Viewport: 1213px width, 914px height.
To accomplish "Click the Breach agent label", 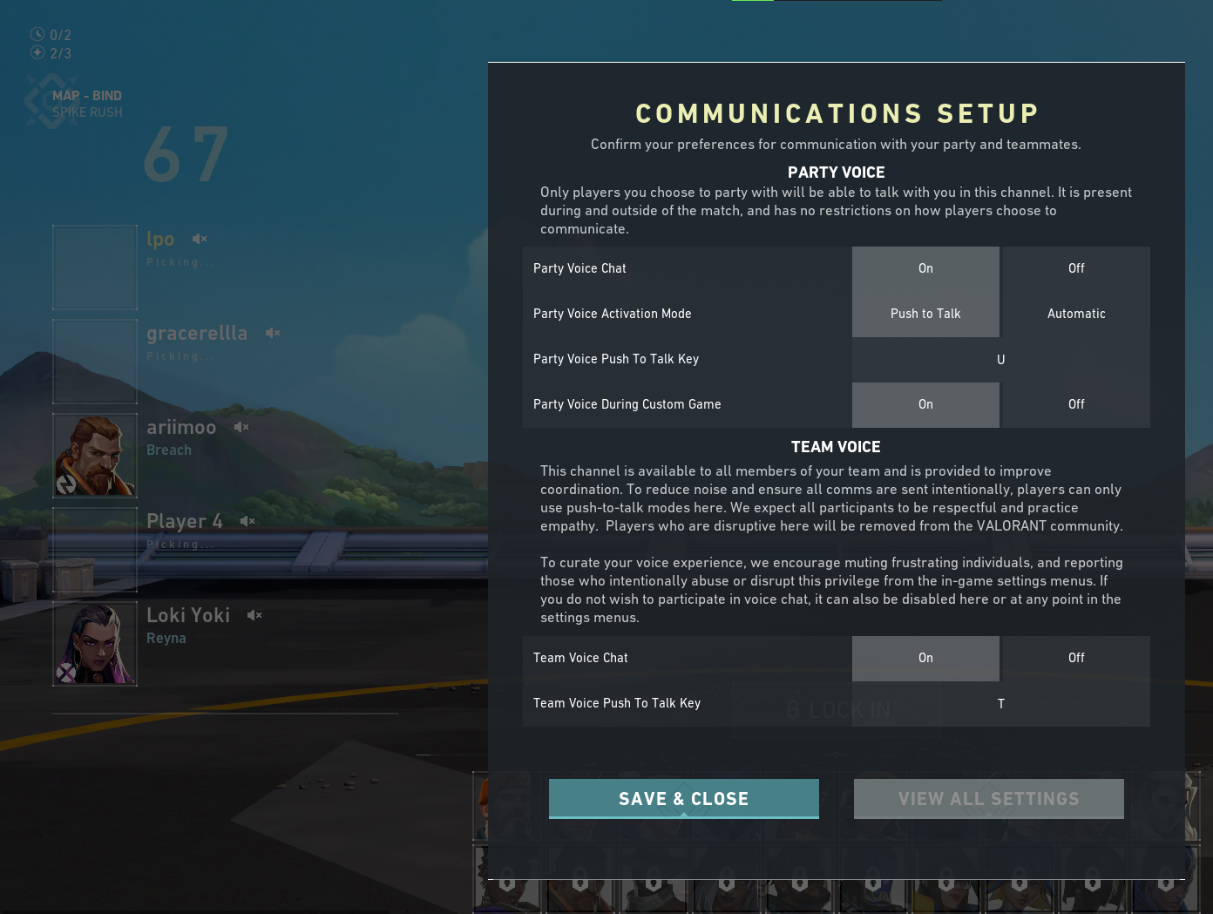I will tap(169, 450).
